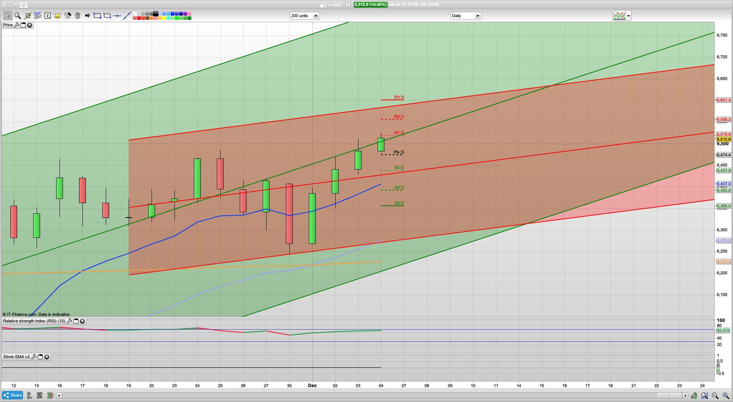Screen dimensions: 733x402
Task: Open the RSI indicator settings wrench
Action: point(69,321)
